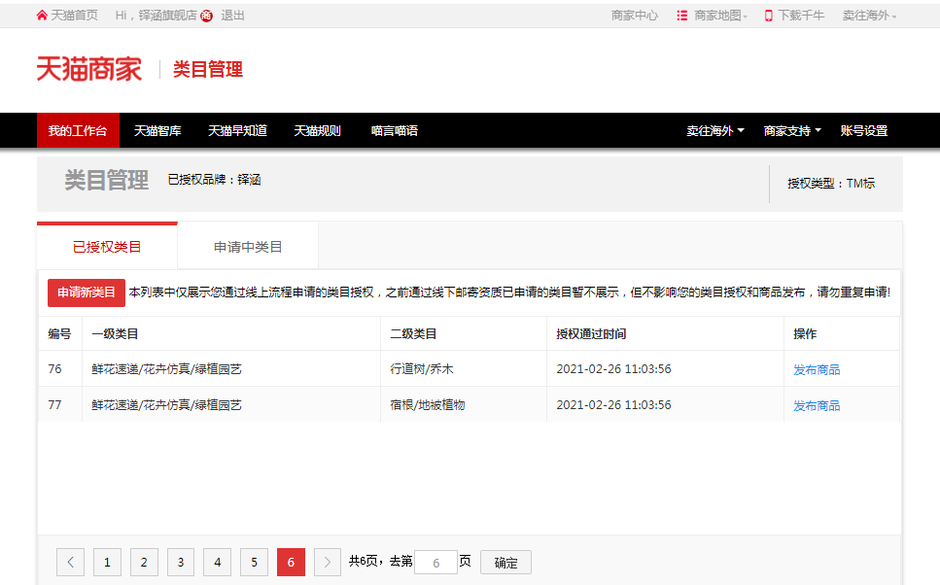
Task: Switch to the 申请中类目 tab
Action: 248,247
